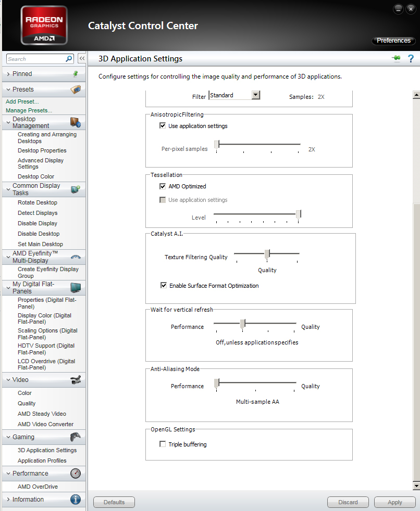Click the Performance gauge icon
This screenshot has height=511, width=420.
click(76, 474)
